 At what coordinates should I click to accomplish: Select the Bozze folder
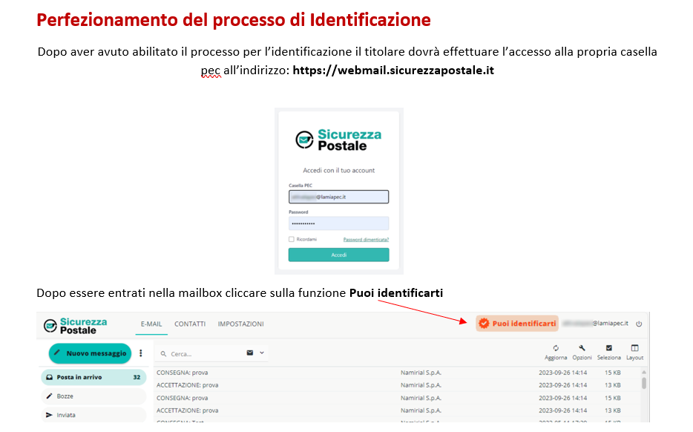pyautogui.click(x=93, y=396)
